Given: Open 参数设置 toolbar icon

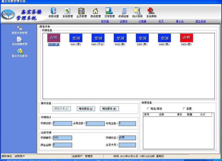Looking at the screenshot, I should point(54,13).
